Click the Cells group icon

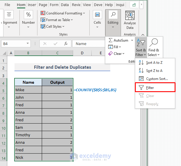(97, 14)
